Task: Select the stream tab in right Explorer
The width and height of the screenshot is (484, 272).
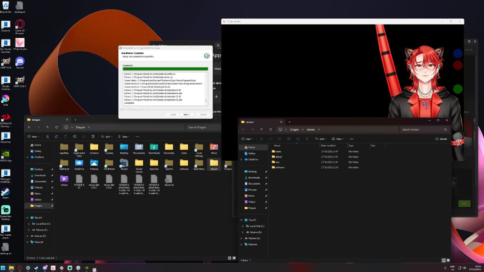Action: (x=261, y=122)
